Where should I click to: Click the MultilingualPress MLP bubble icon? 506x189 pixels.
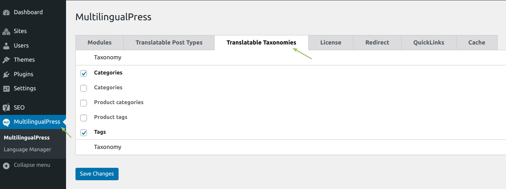point(6,122)
